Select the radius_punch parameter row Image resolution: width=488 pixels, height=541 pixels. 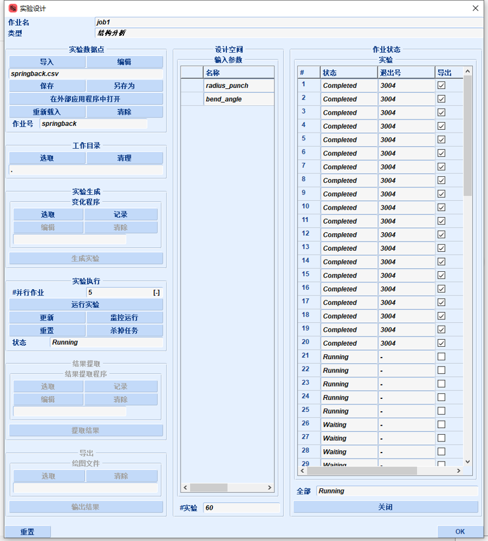pos(239,86)
